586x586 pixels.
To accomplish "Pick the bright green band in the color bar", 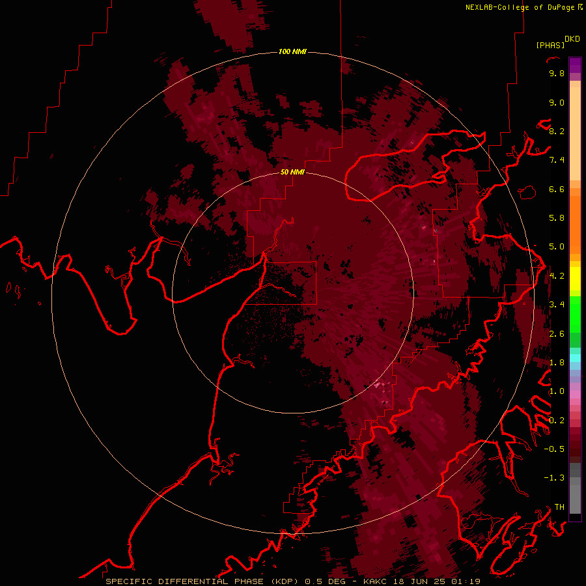I will pyautogui.click(x=575, y=316).
